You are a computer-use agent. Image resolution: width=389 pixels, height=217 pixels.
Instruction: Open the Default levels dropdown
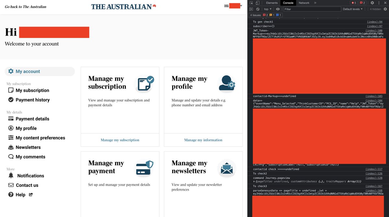click(353, 9)
